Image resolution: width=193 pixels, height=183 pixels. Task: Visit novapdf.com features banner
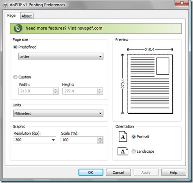click(x=96, y=29)
